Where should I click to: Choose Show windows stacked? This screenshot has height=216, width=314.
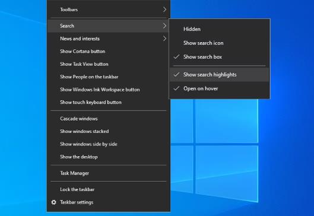109,131
